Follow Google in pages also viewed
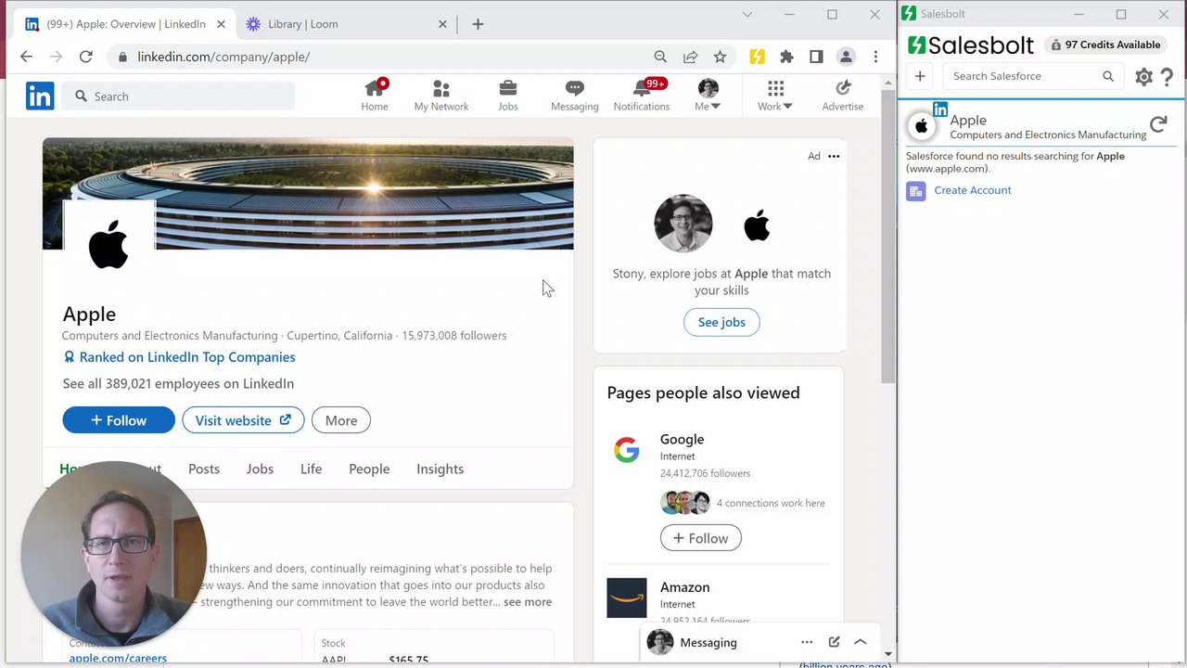Viewport: 1187px width, 668px height. pyautogui.click(x=701, y=538)
